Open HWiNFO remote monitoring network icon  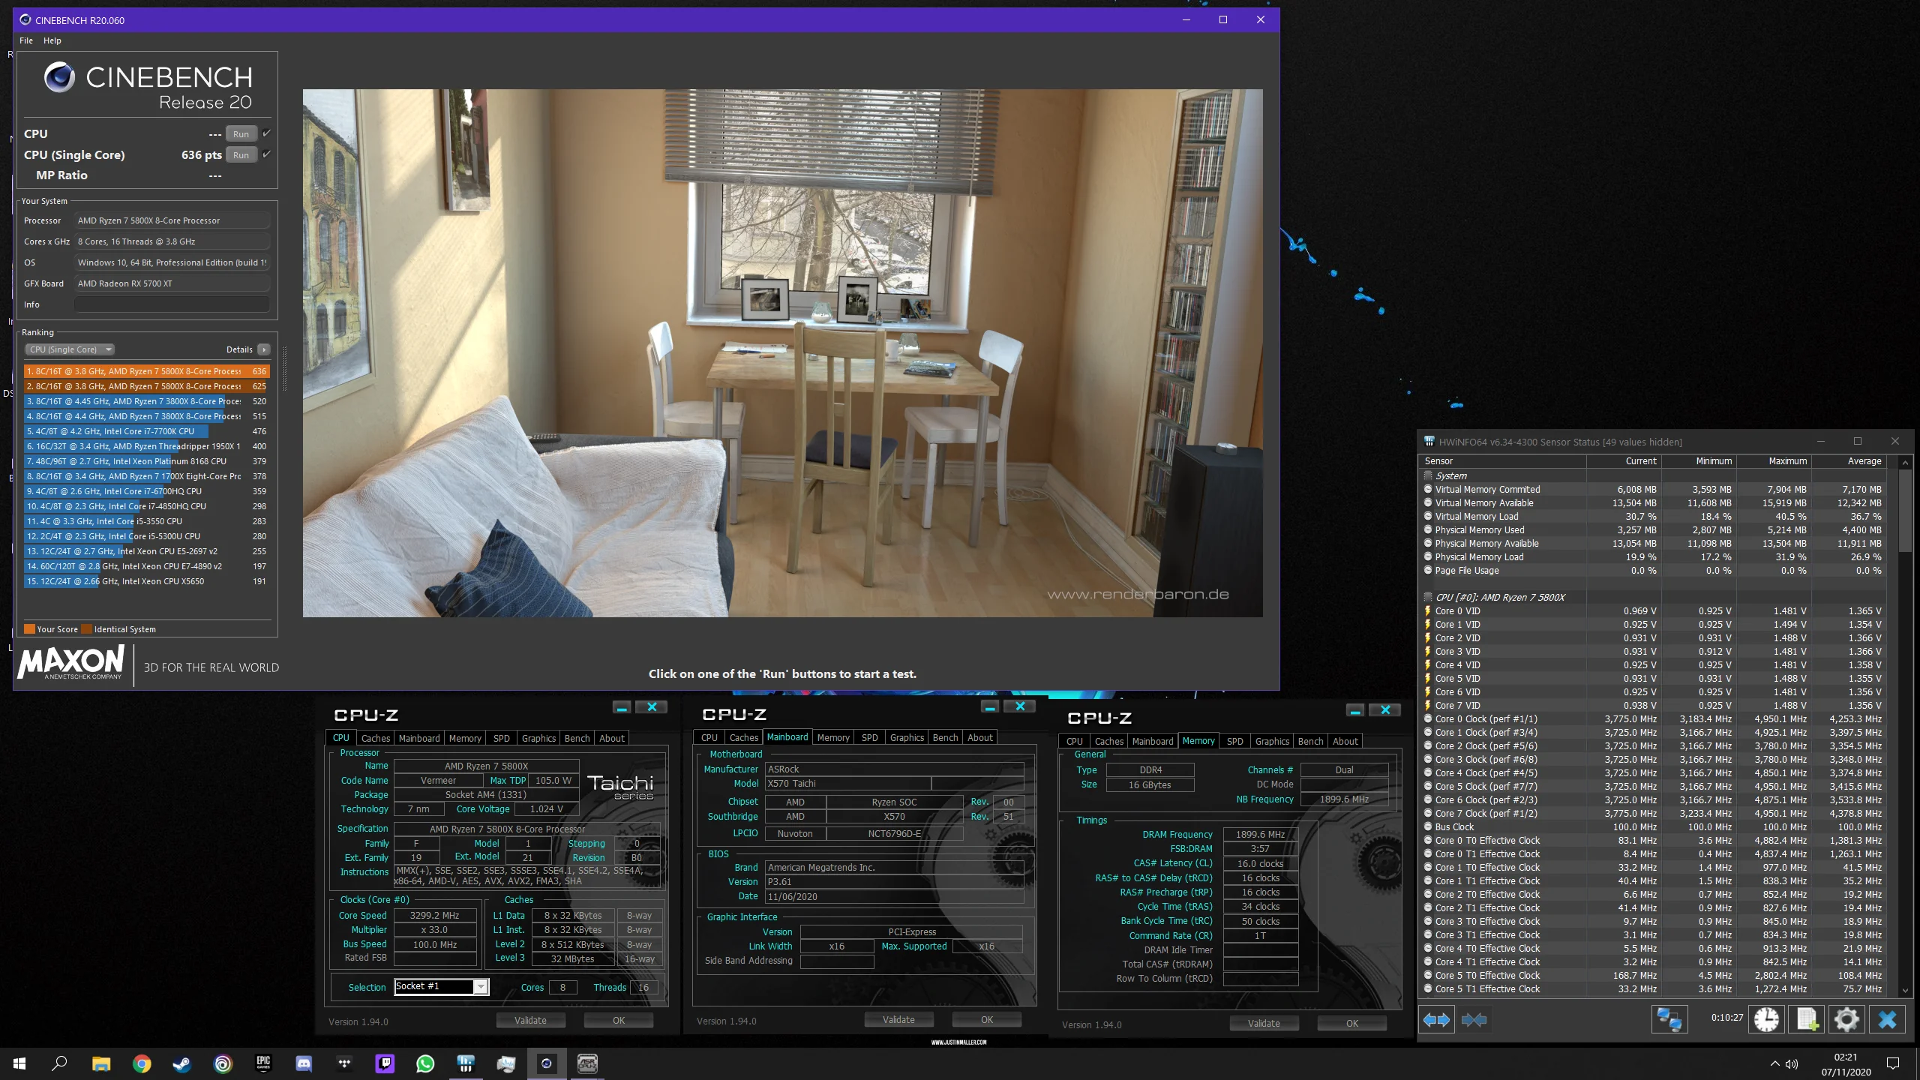(1669, 1019)
